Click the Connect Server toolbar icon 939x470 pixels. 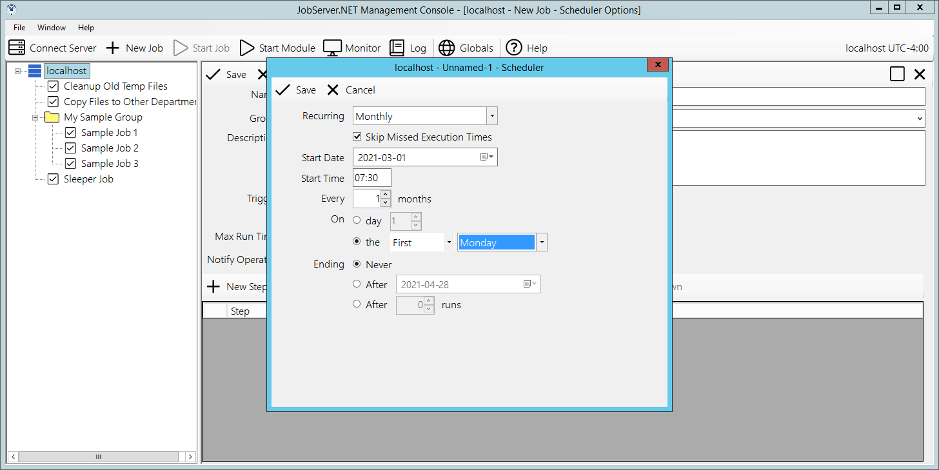(x=17, y=48)
